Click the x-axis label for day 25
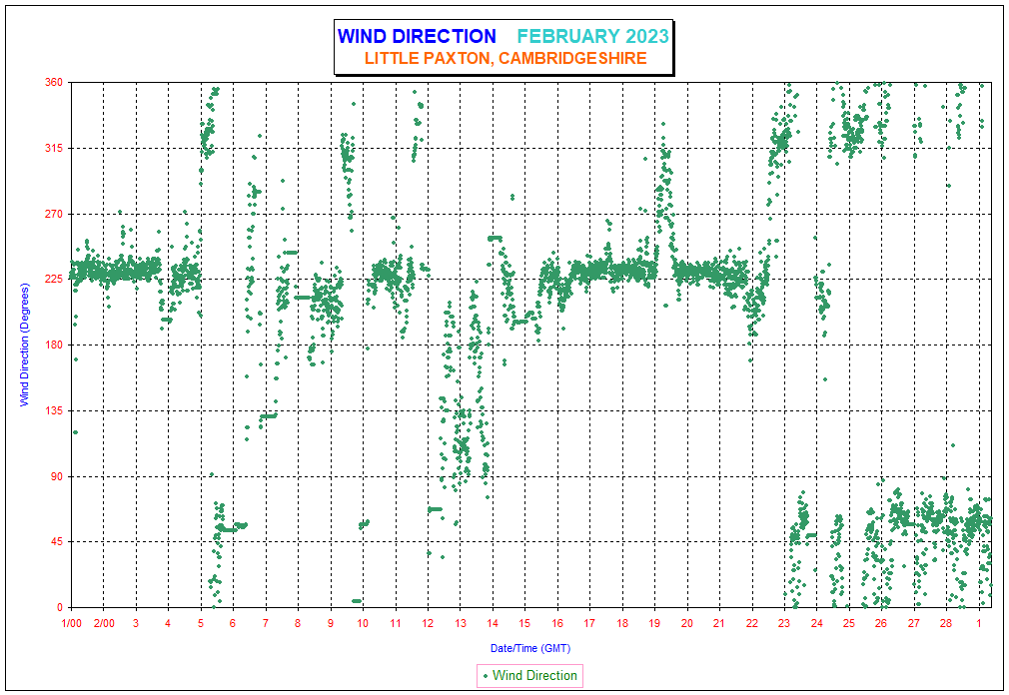 pos(849,623)
